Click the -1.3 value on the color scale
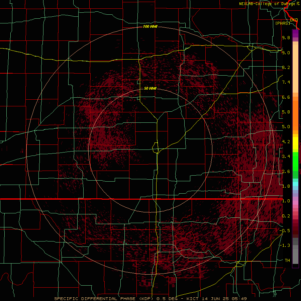Image resolution: width=301 pixels, height=301 pixels. pos(285,245)
